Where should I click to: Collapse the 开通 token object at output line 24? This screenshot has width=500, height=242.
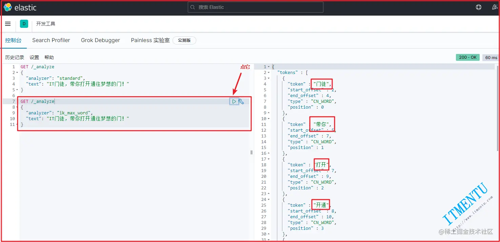point(269,199)
